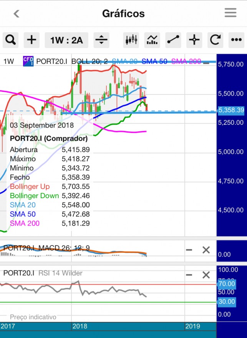
Task: Tap the PORT20.I MACD 26; 12; 9 label
Action: pos(46,248)
